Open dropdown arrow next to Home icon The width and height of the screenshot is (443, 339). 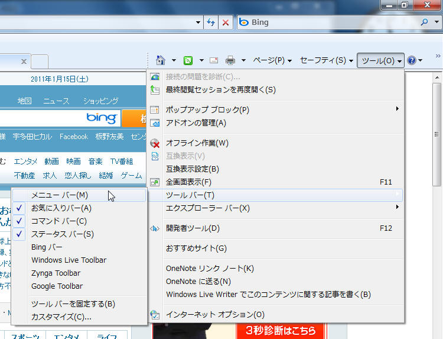coord(174,60)
